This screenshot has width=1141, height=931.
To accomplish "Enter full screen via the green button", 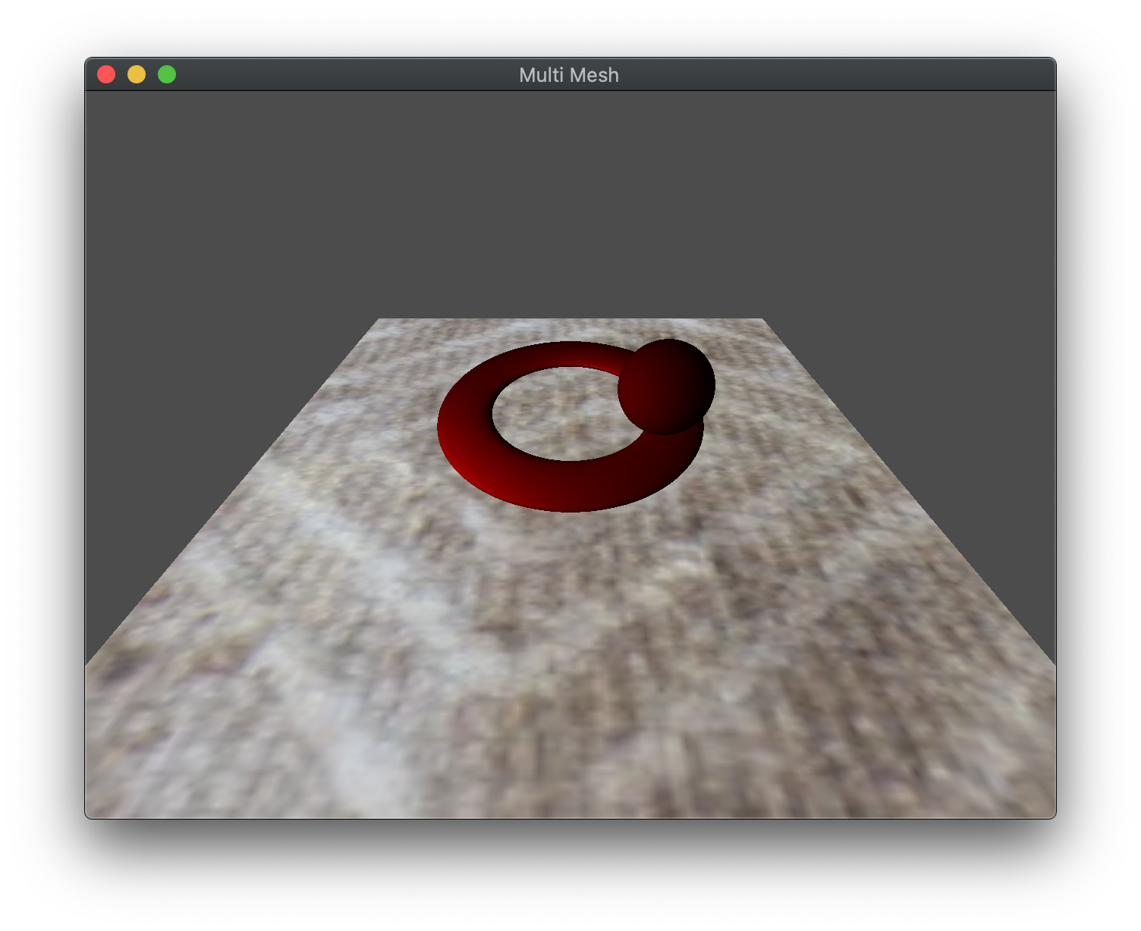I will [x=166, y=74].
